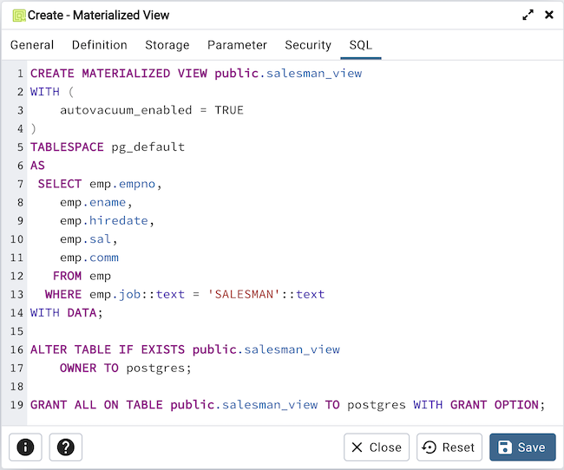Click the SQL tab

361,45
